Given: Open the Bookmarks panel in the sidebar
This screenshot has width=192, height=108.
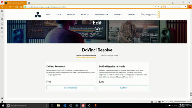Looking at the screenshot, I should coord(2,11).
